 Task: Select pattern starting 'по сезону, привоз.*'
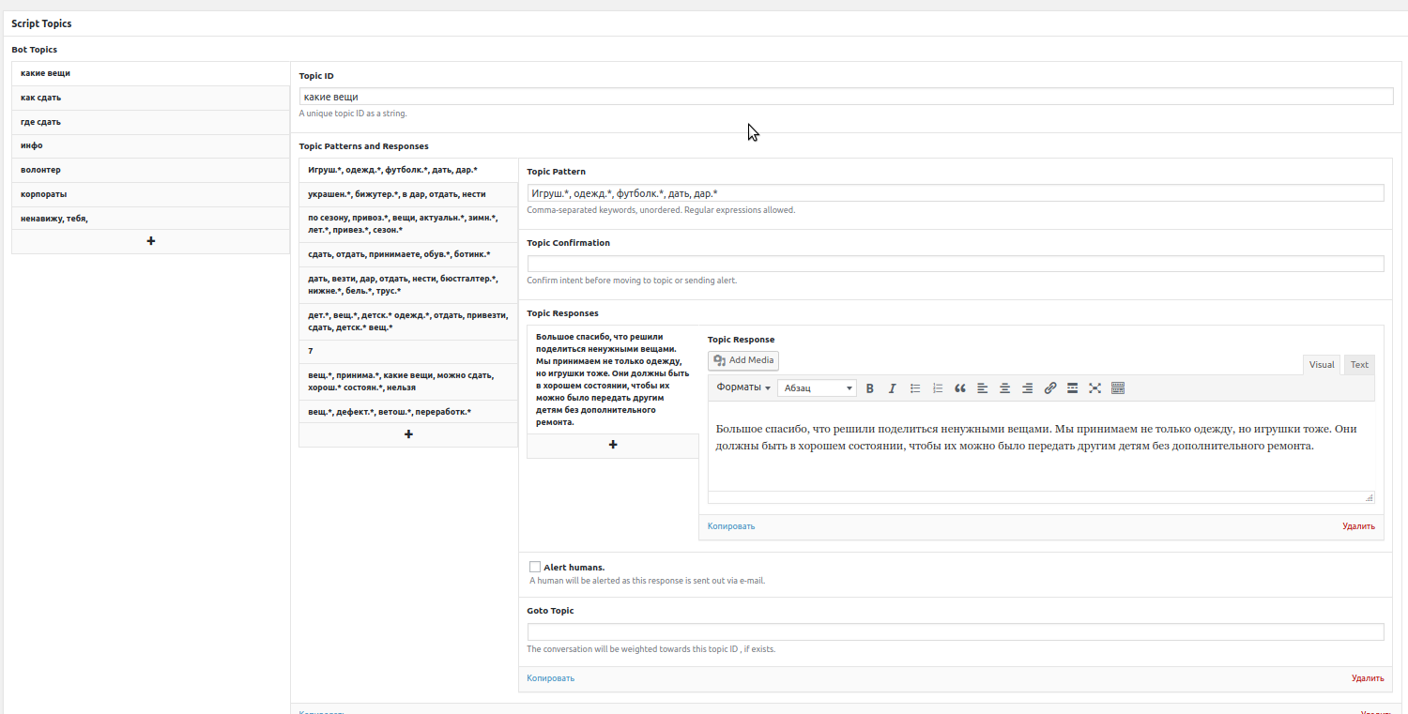[x=408, y=224]
